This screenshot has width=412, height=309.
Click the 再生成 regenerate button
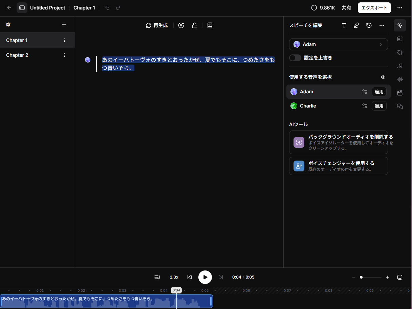point(157,25)
